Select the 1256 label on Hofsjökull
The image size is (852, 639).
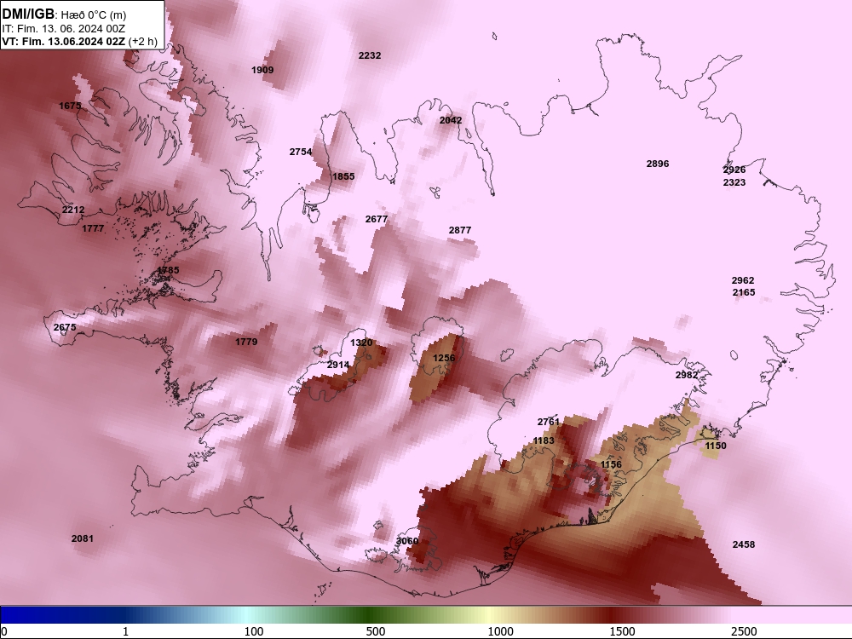(444, 358)
